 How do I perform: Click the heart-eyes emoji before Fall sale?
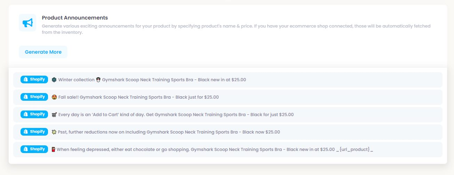pyautogui.click(x=54, y=97)
